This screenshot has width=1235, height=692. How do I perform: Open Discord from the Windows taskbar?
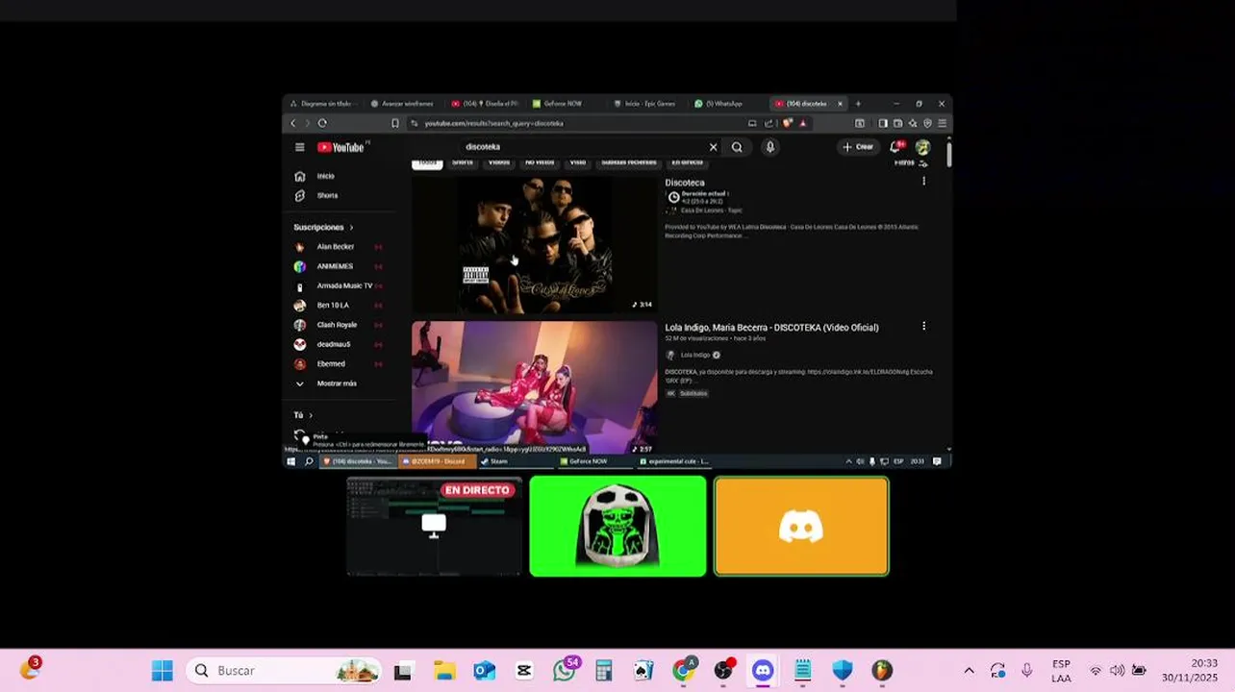(x=763, y=670)
